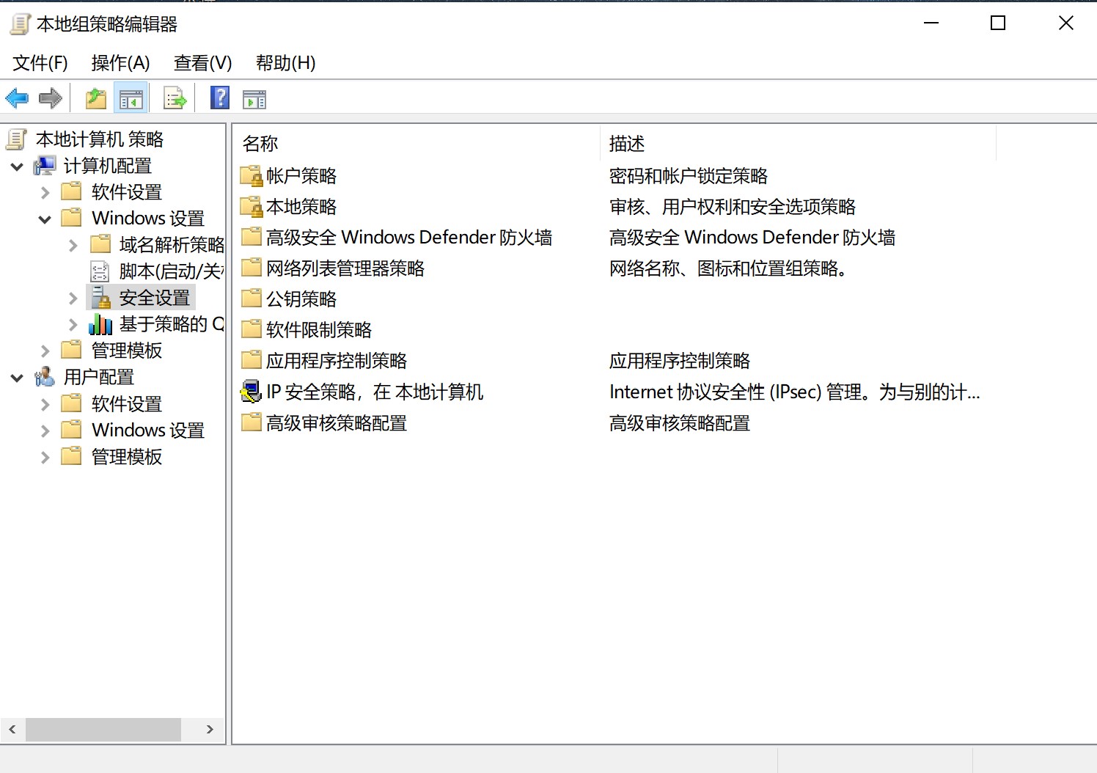Toggle the show/hide action pane icon

tap(254, 97)
